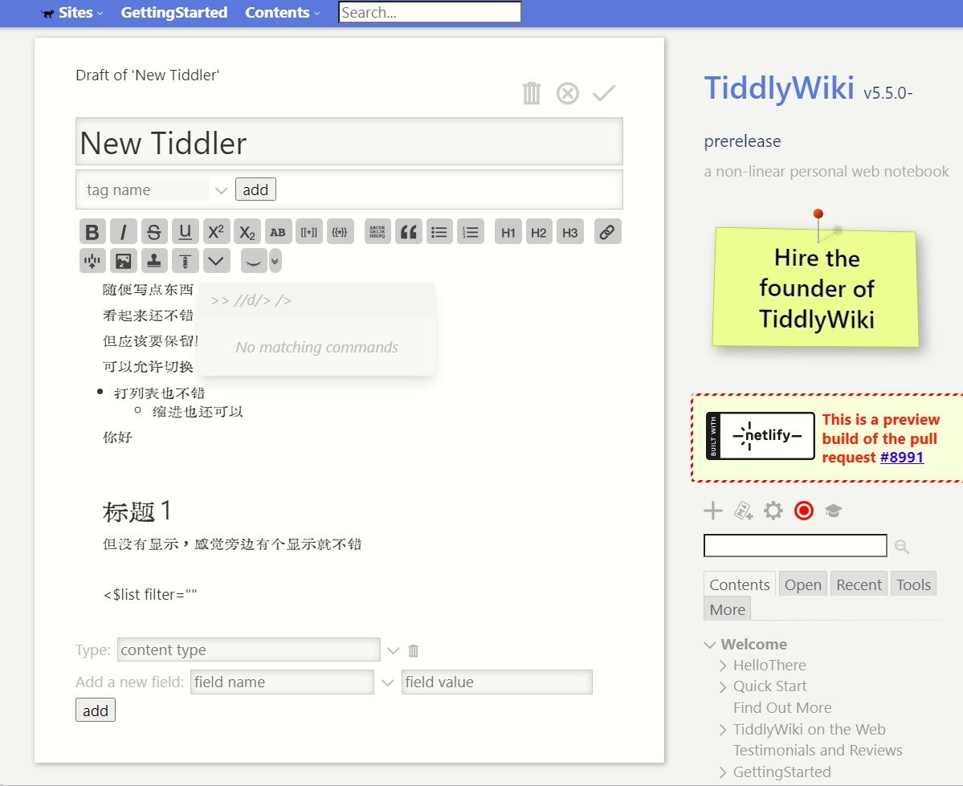Image resolution: width=963 pixels, height=786 pixels.
Task: Insert monospaced block text
Action: [x=377, y=232]
